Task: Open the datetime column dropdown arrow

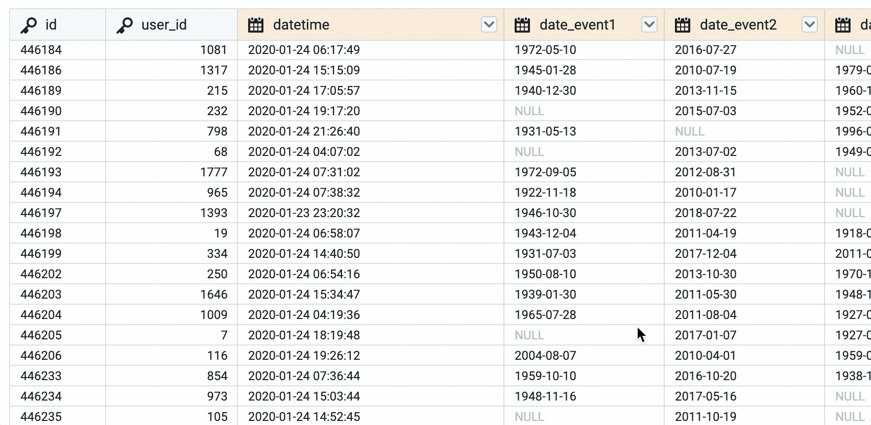Action: (489, 24)
